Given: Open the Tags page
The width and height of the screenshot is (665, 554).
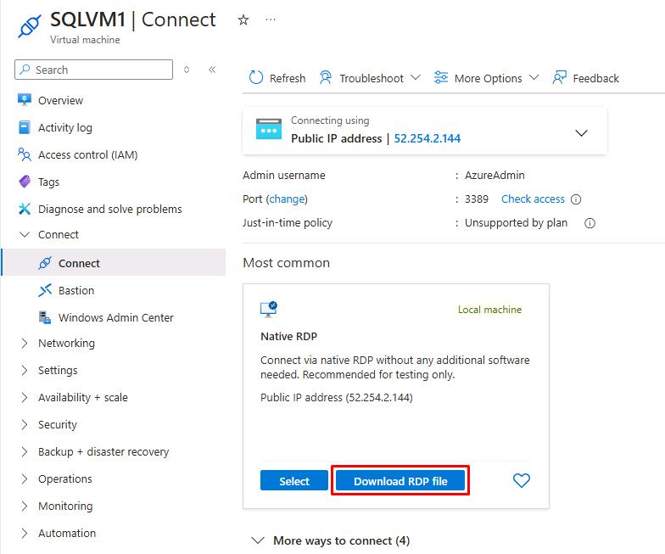Looking at the screenshot, I should pos(49,182).
